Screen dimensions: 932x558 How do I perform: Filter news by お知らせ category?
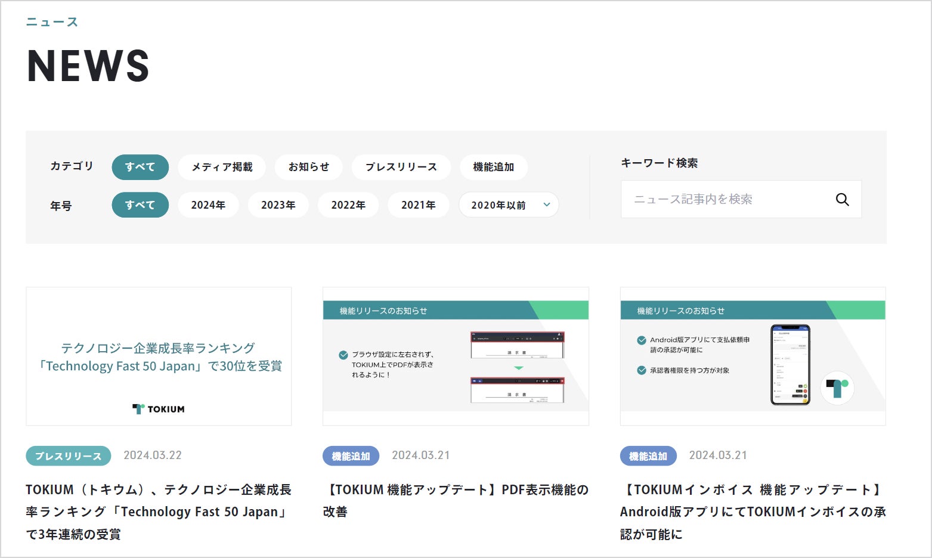[309, 167]
